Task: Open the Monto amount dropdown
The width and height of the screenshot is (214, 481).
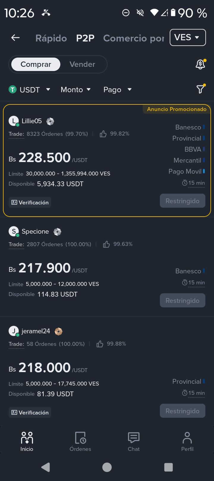Action: click(x=76, y=90)
